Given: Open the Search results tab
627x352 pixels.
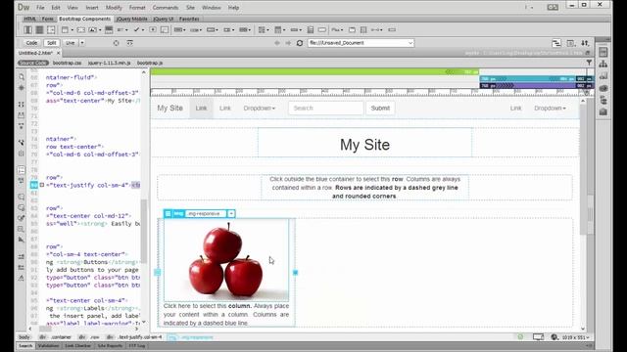Looking at the screenshot, I should [x=25, y=346].
